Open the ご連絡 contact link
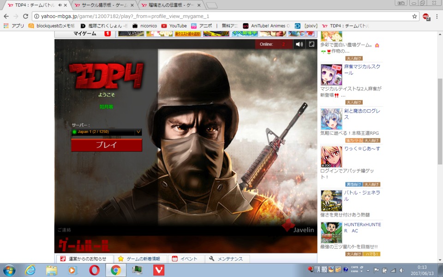443x277 pixels. [x=65, y=230]
